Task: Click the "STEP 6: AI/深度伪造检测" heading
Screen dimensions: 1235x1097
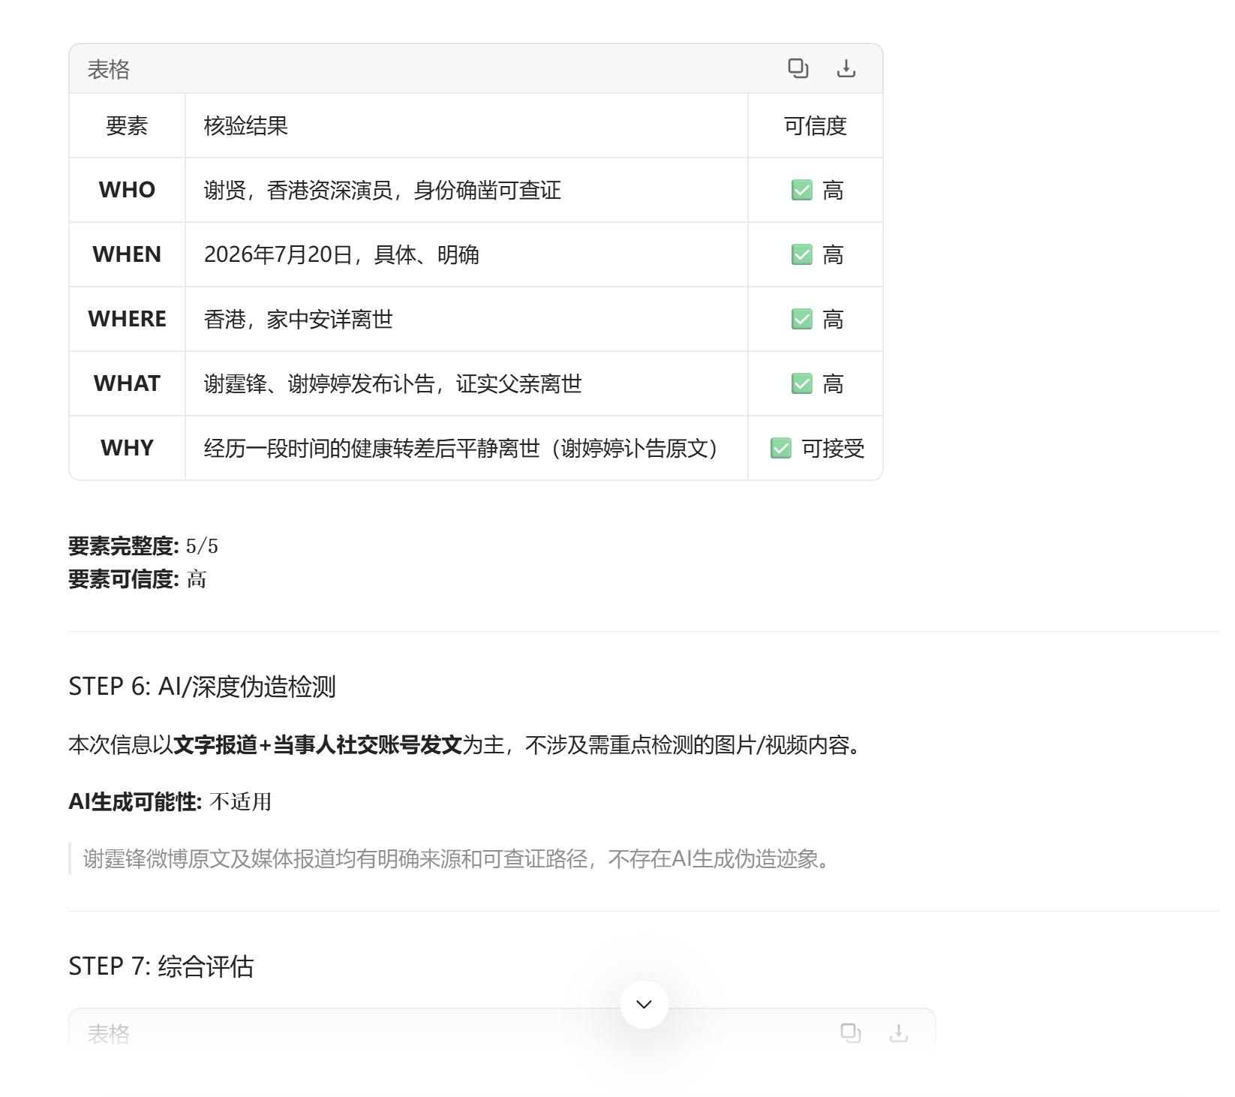Action: click(202, 686)
